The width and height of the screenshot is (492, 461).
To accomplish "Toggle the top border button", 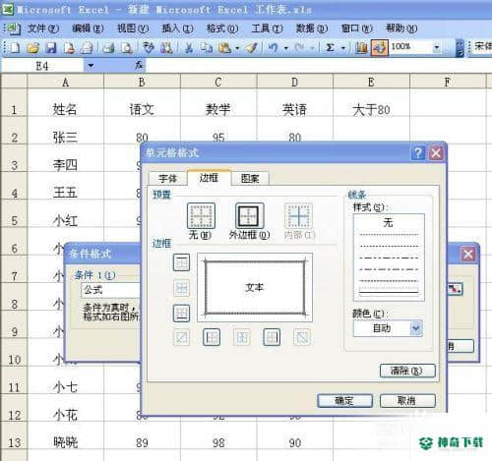I will 181,262.
